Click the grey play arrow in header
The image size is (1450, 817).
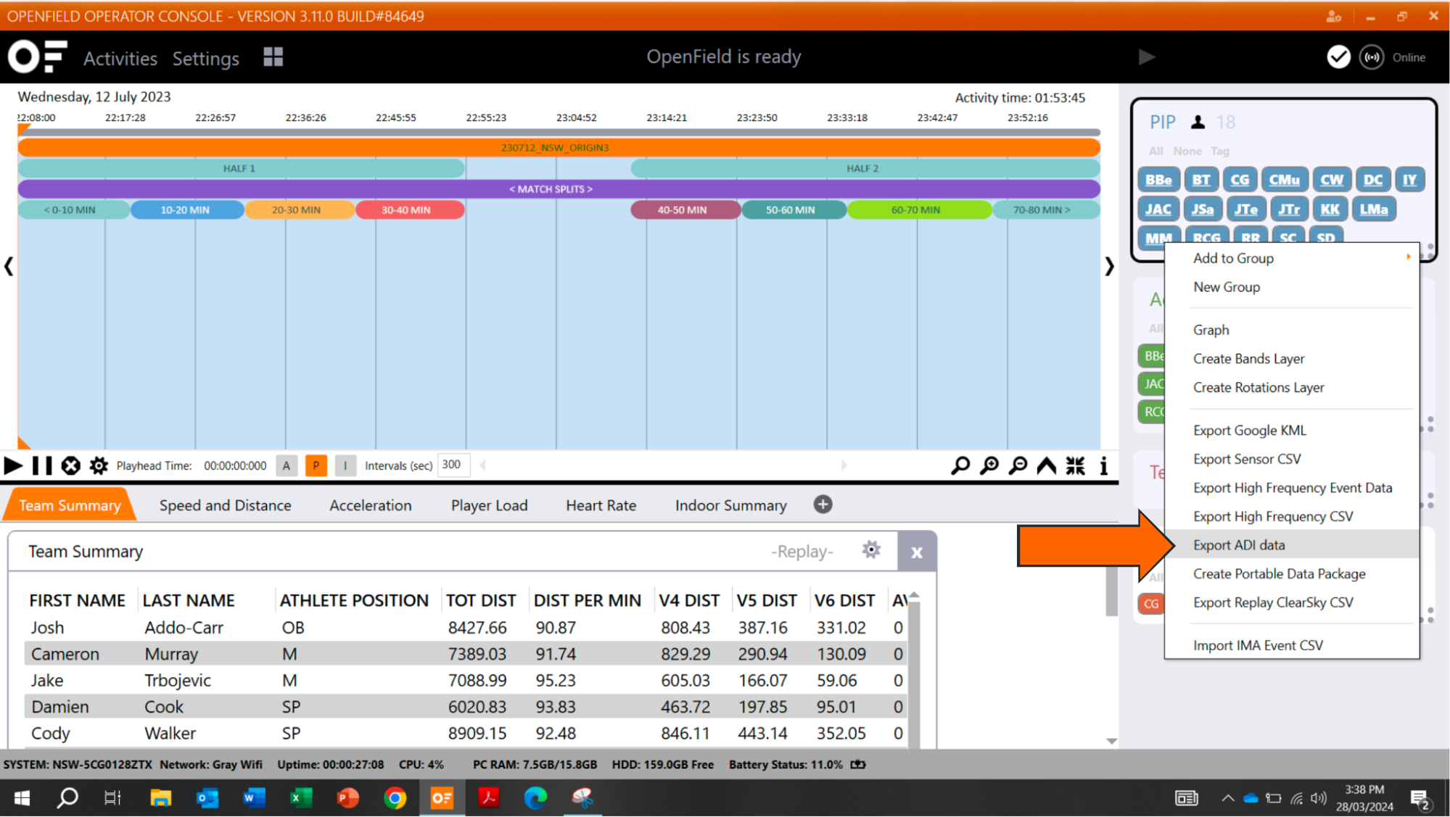[x=1146, y=57]
